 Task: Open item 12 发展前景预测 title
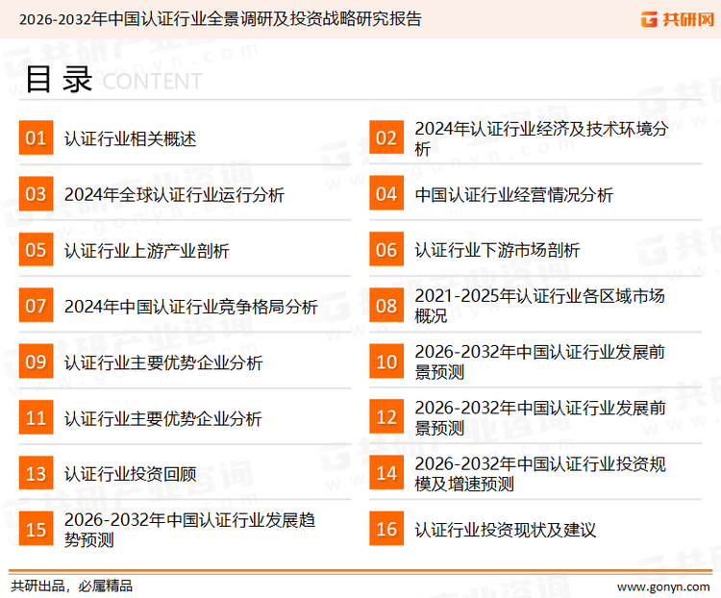[540, 417]
